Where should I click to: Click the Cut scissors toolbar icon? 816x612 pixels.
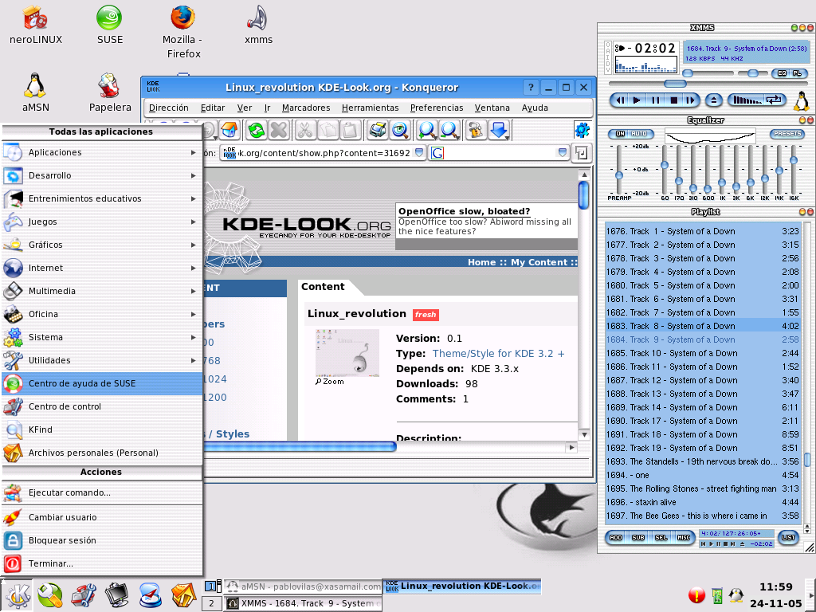tap(305, 130)
